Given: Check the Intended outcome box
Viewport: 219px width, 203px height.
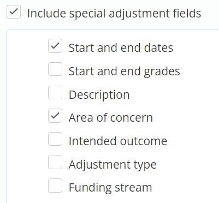Looking at the screenshot, I should click(x=55, y=139).
